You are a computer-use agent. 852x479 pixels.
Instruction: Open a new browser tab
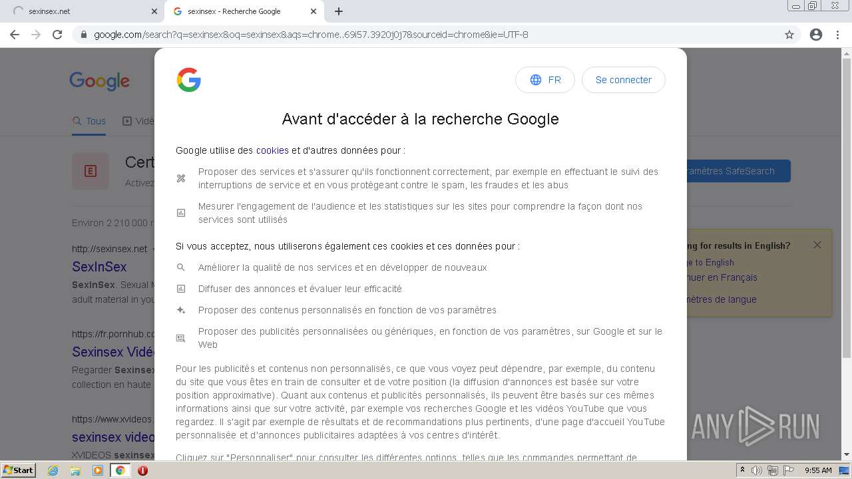339,11
